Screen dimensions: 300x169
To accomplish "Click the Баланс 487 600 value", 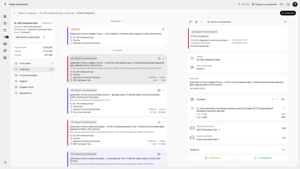I will 48,55.
